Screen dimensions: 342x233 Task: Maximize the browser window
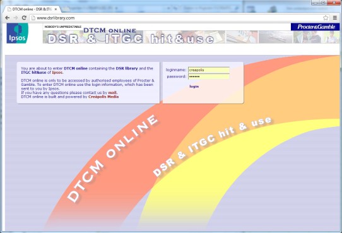click(323, 3)
